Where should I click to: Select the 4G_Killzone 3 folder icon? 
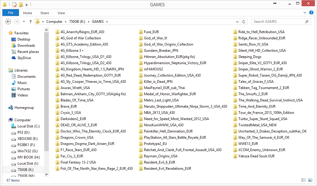[x=57, y=50]
